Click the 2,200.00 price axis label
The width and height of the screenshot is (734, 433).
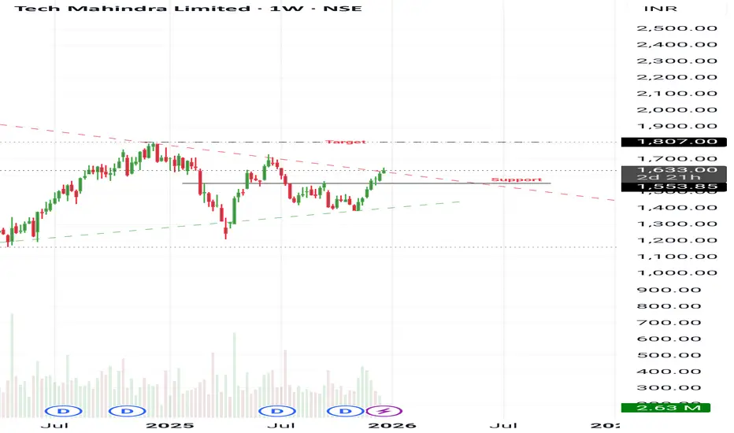677,77
